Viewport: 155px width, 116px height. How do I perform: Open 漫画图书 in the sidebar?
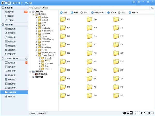point(14,50)
